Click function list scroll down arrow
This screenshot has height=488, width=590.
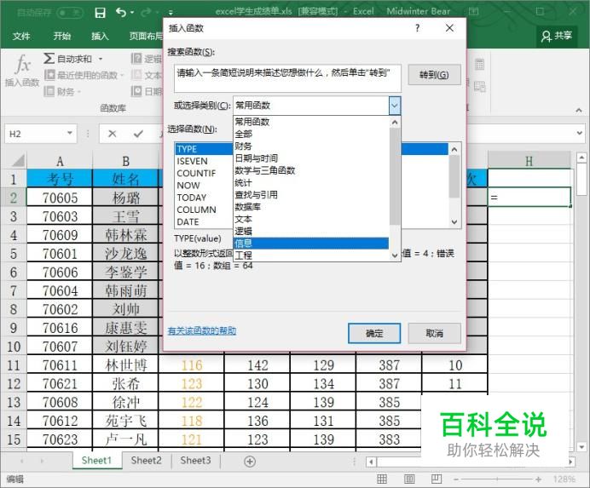pos(454,221)
